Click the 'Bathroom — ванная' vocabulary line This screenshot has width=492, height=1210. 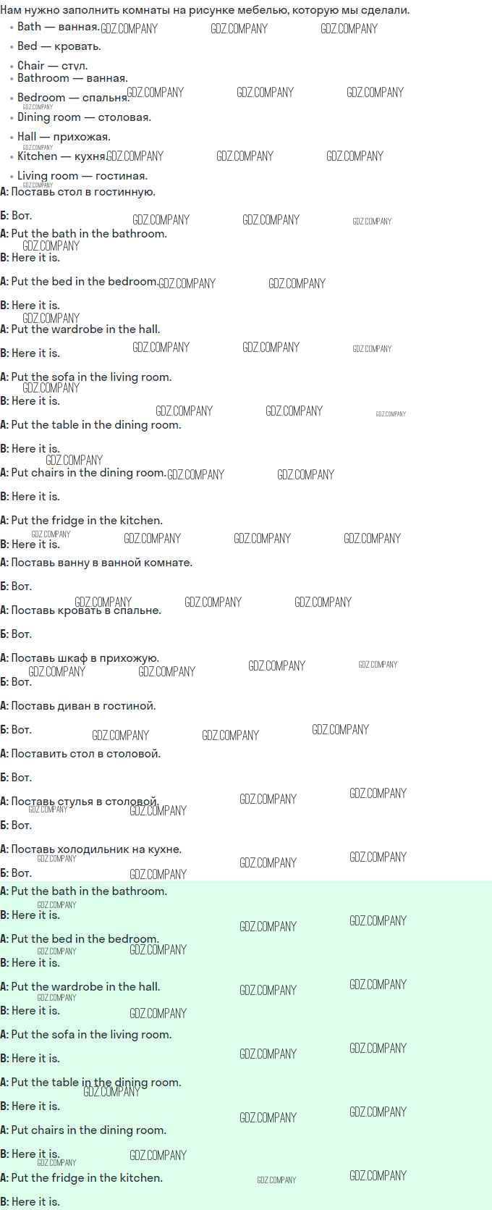[72, 78]
